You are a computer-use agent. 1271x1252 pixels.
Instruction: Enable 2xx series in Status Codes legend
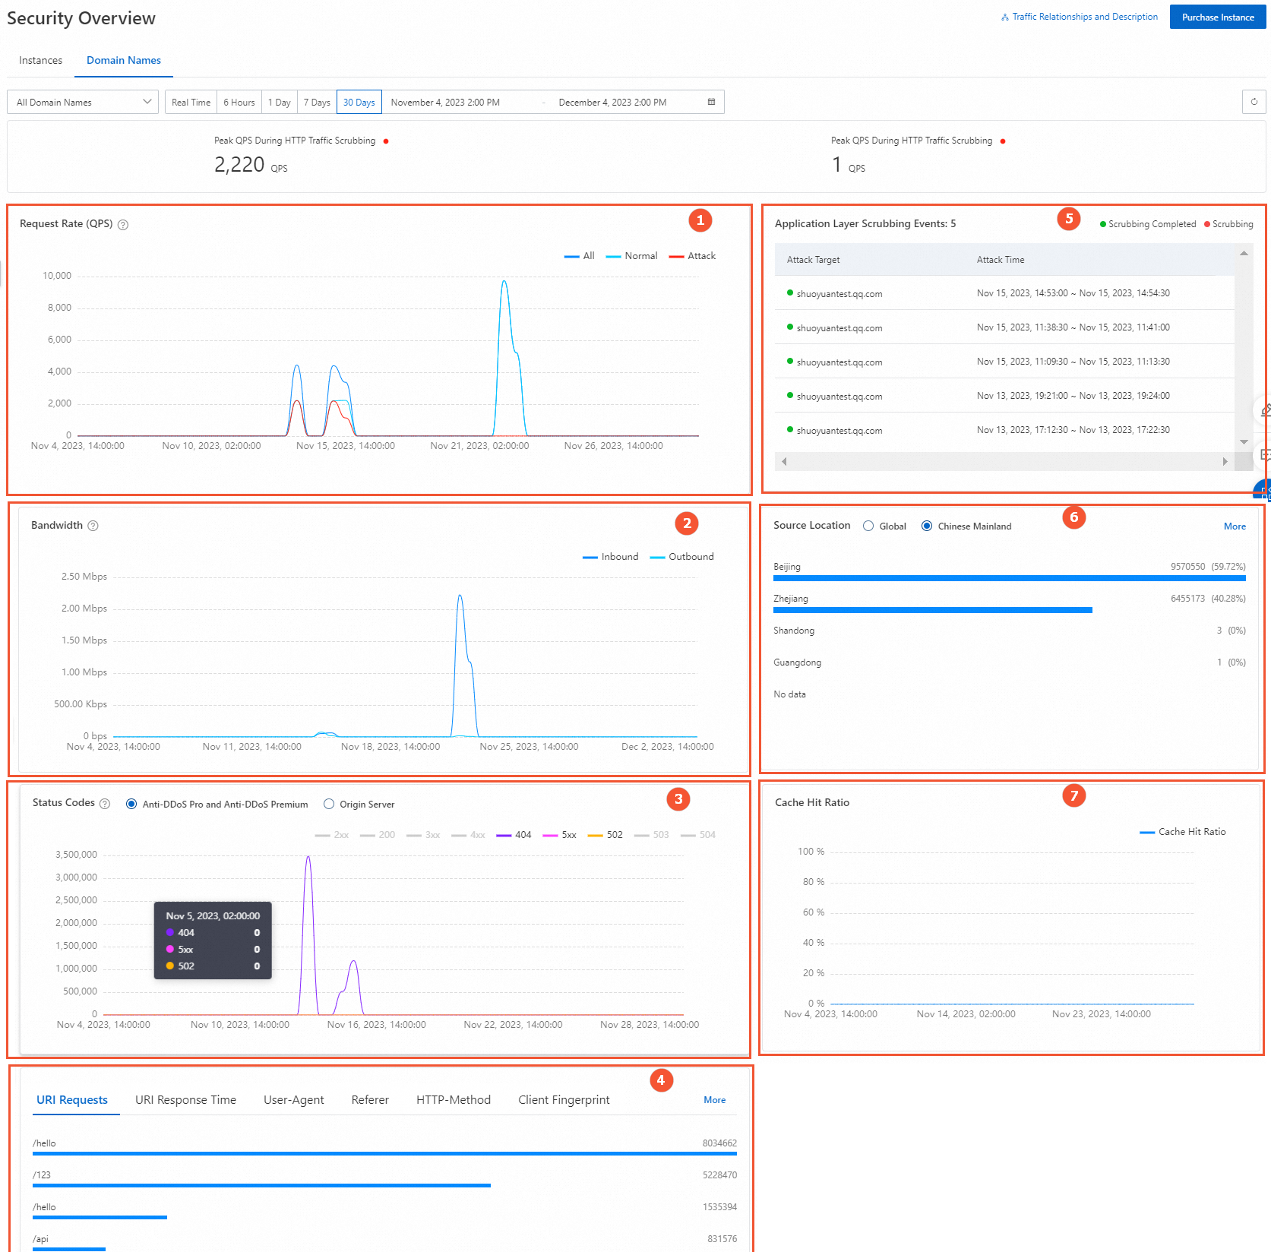(x=331, y=835)
